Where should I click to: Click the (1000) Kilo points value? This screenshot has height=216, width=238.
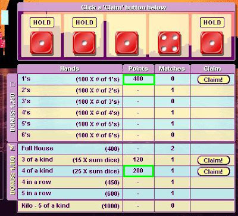point(111,206)
